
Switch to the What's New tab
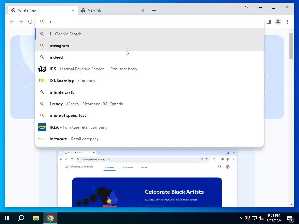pyautogui.click(x=43, y=10)
